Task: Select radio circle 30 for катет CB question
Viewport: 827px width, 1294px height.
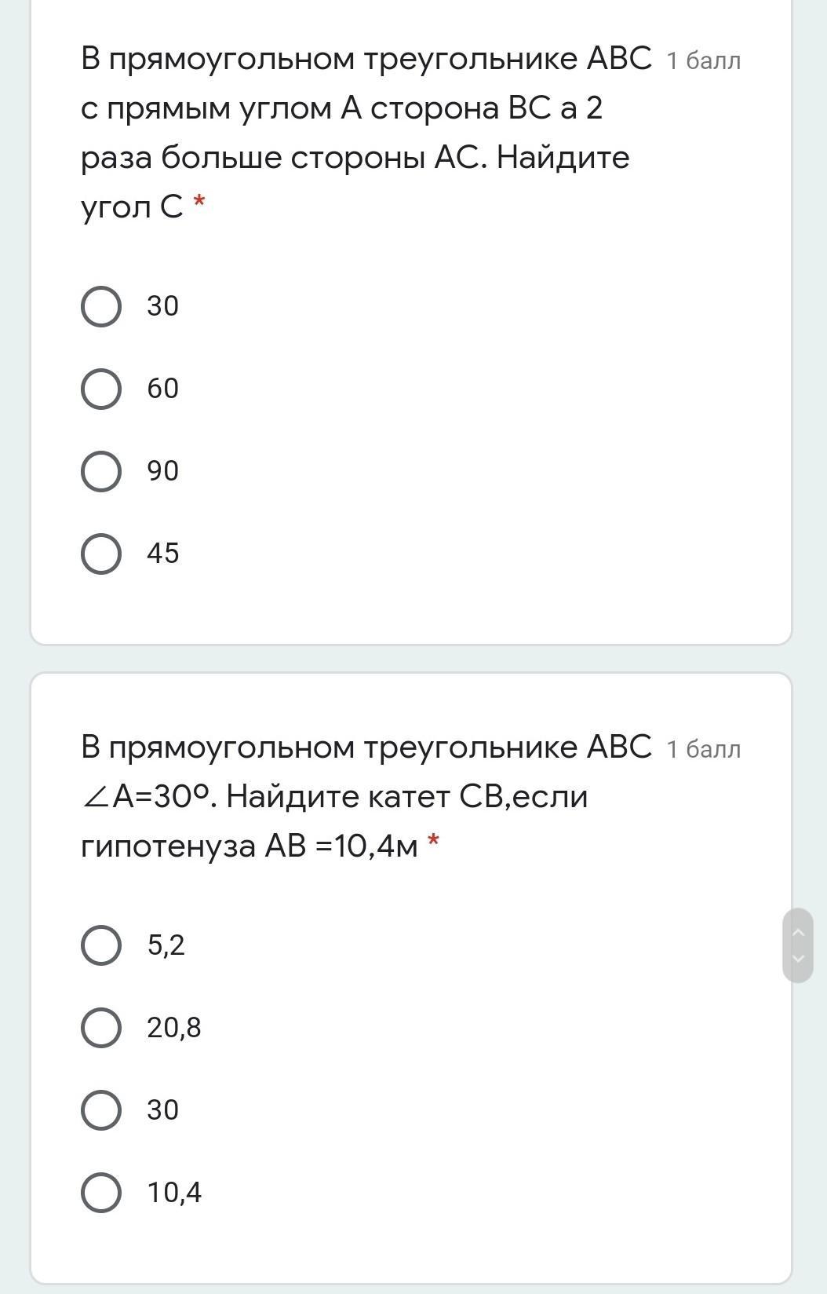Action: 101,1109
